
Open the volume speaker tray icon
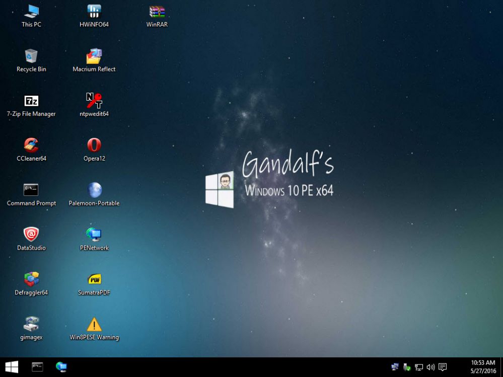pyautogui.click(x=430, y=367)
